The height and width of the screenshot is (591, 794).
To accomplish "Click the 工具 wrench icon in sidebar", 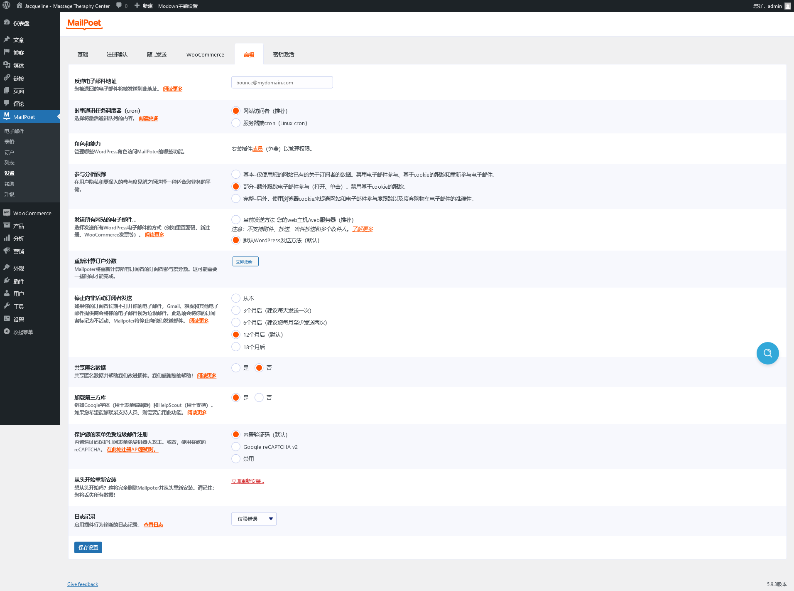I will click(7, 306).
